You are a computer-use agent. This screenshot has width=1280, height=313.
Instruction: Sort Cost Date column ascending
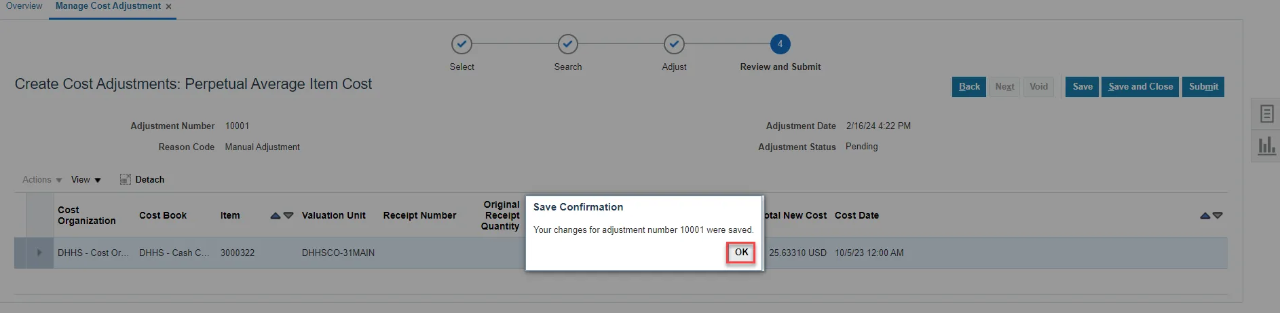[1205, 216]
